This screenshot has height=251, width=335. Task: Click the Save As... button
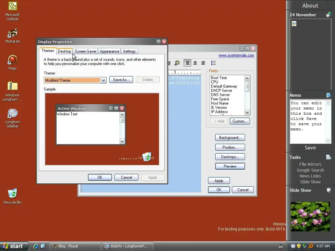pyautogui.click(x=121, y=80)
